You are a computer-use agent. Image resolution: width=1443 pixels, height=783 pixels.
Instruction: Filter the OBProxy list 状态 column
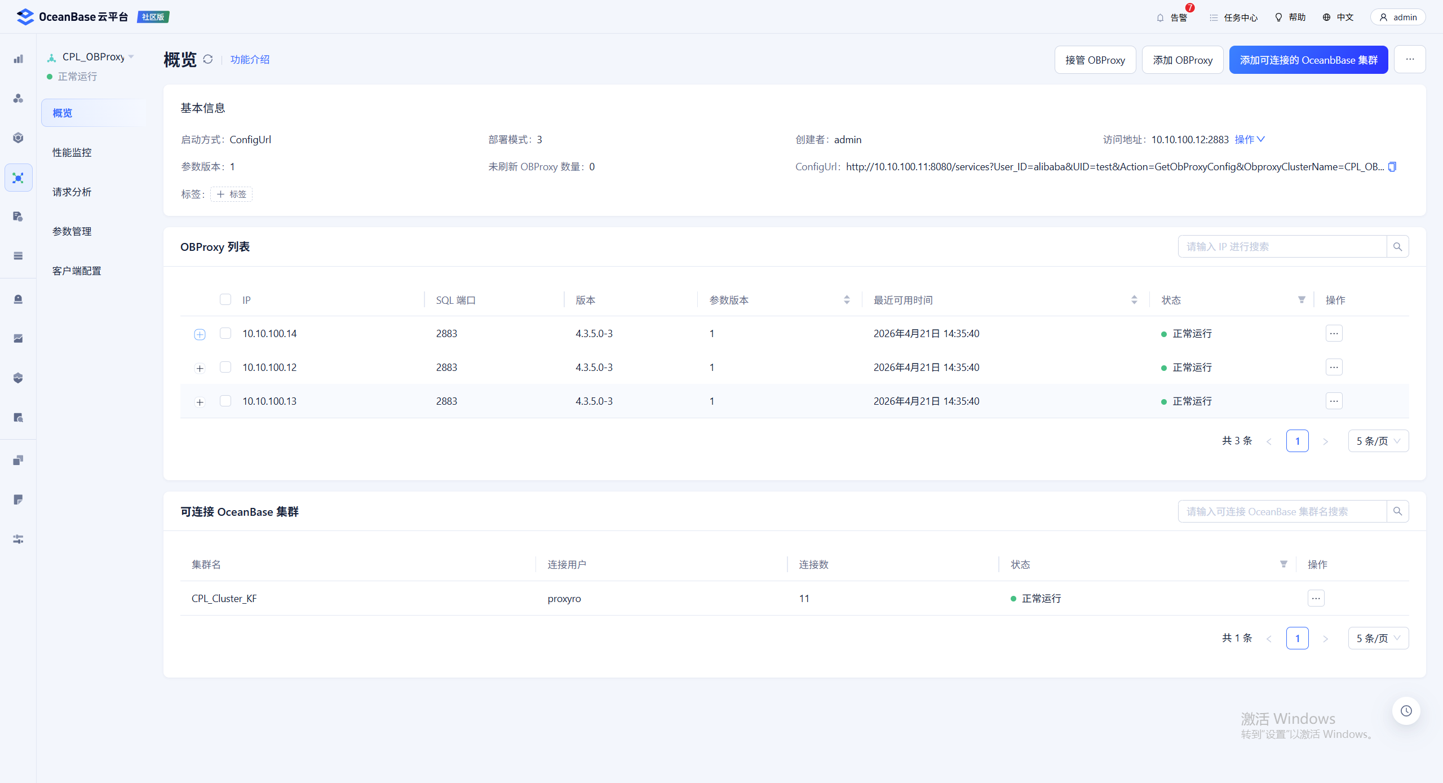coord(1302,300)
